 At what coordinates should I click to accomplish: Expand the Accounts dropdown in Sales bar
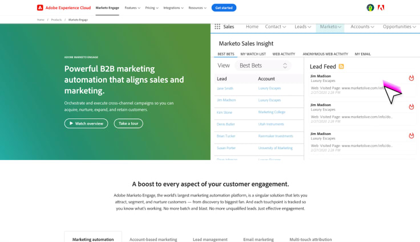[362, 27]
